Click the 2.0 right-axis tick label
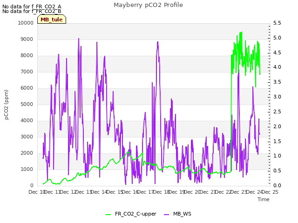The height and width of the screenshot is (223, 298). (x=277, y=126)
